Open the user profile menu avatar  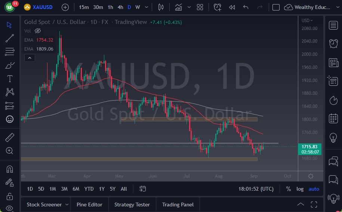click(9, 7)
